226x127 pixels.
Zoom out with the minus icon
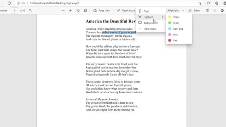[63, 11]
